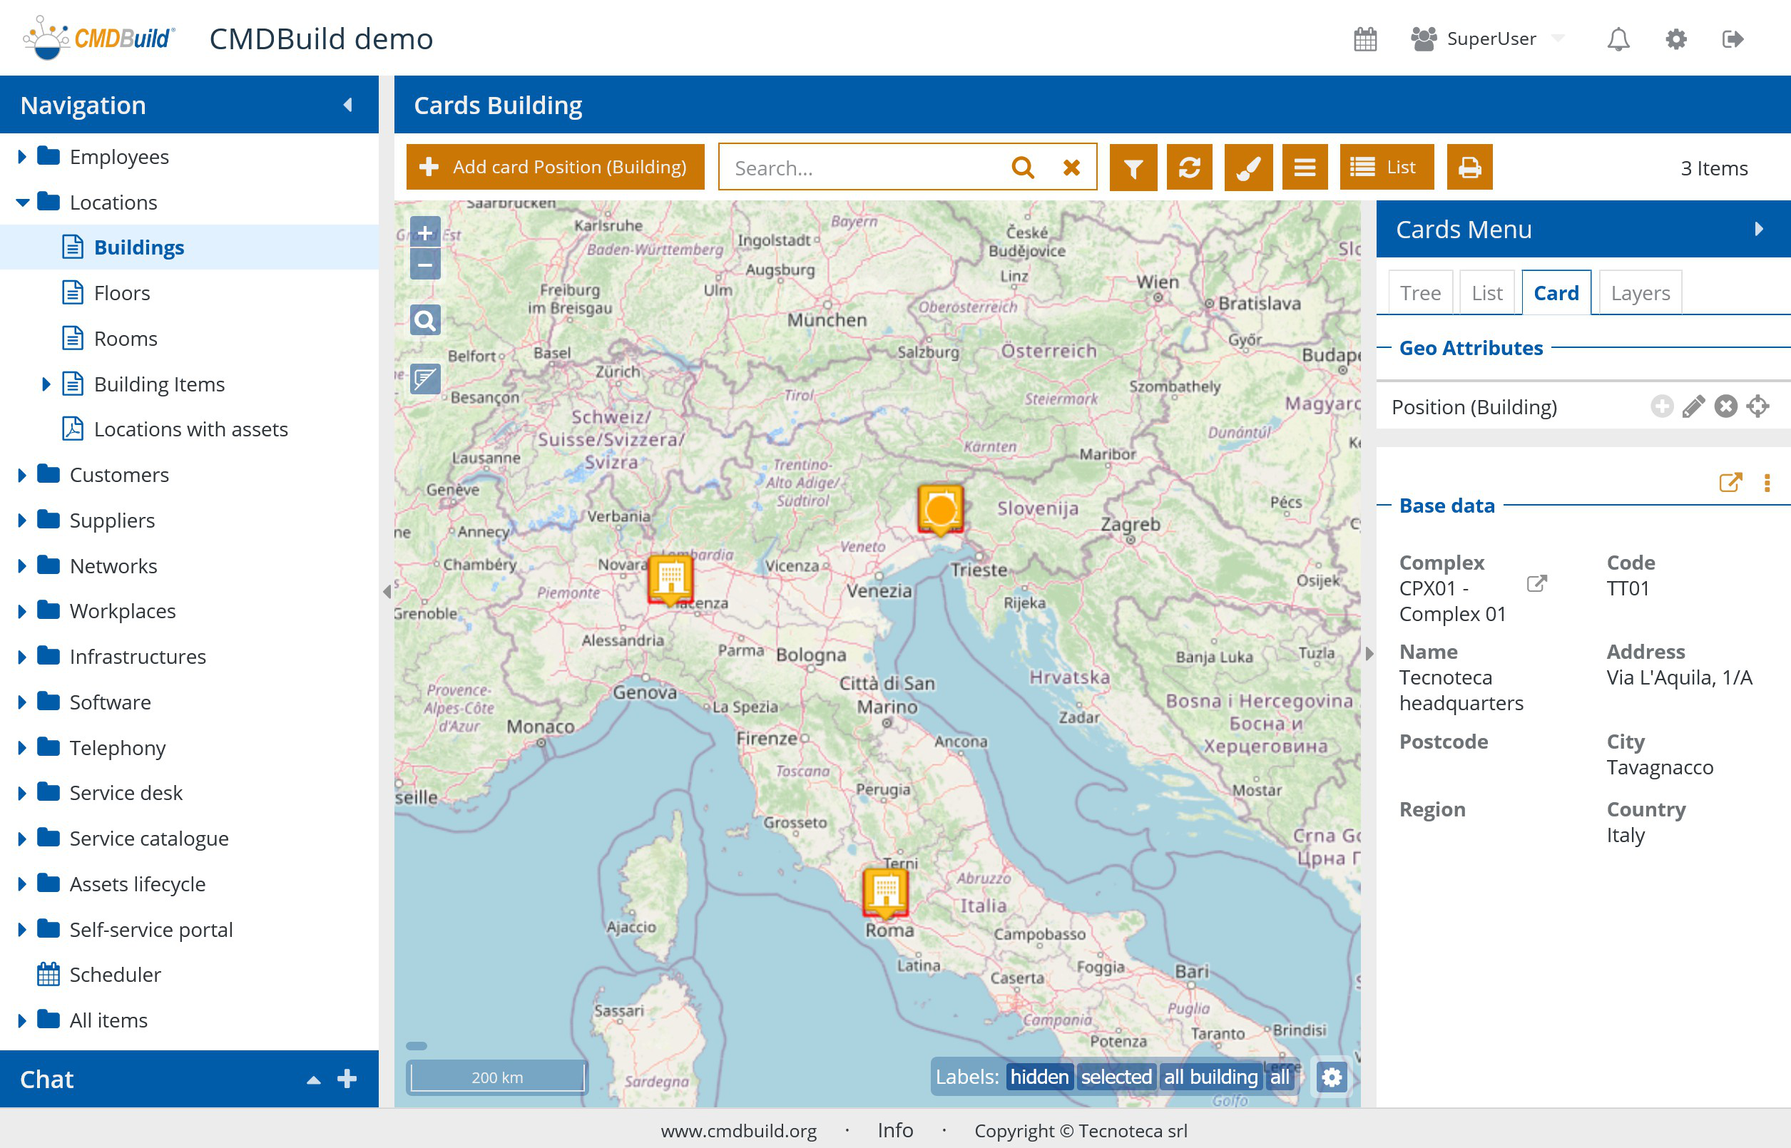The height and width of the screenshot is (1148, 1791).
Task: Click the Search input field
Action: pos(865,168)
